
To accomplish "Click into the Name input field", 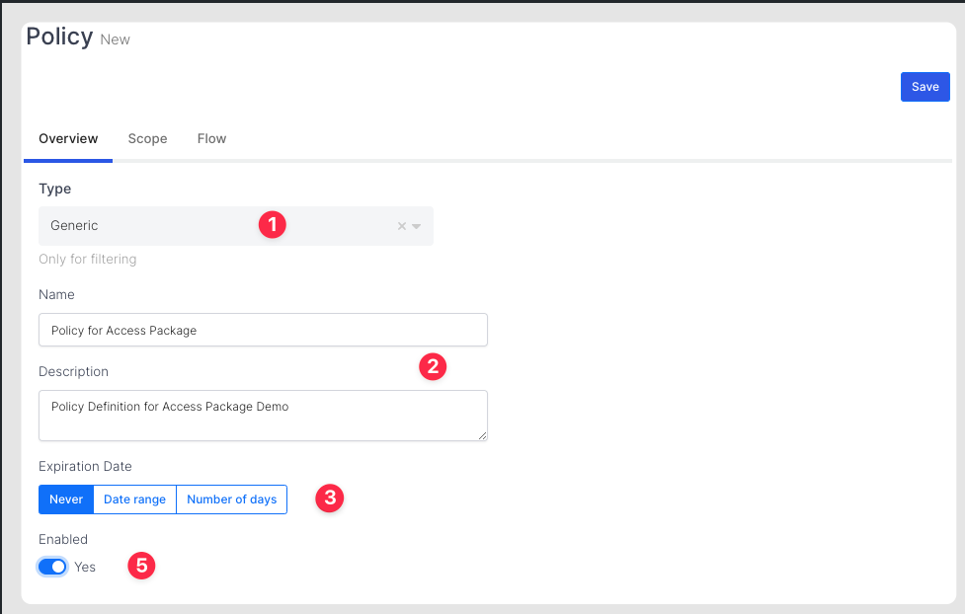I will click(x=263, y=331).
